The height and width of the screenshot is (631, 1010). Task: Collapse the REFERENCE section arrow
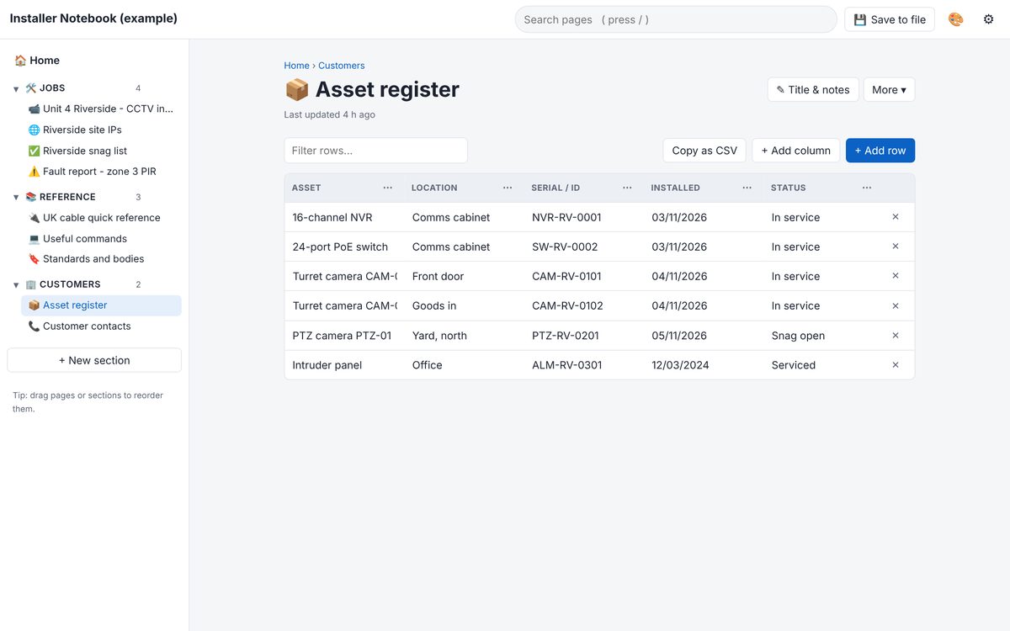[16, 197]
